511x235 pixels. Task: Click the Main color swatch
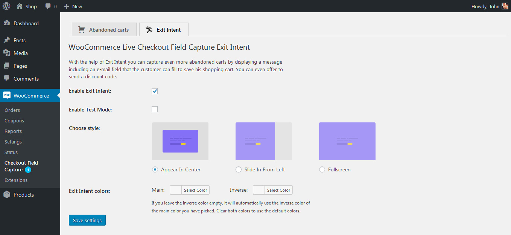176,190
